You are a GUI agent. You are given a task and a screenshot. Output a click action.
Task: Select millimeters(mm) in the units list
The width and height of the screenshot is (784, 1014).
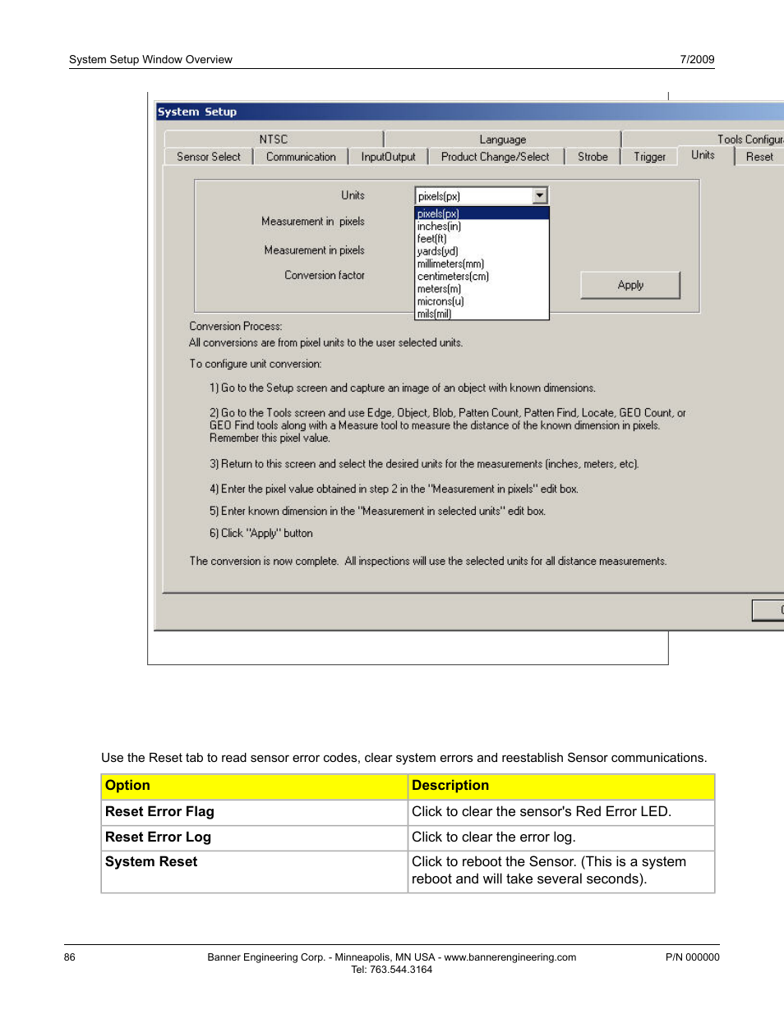click(x=482, y=264)
